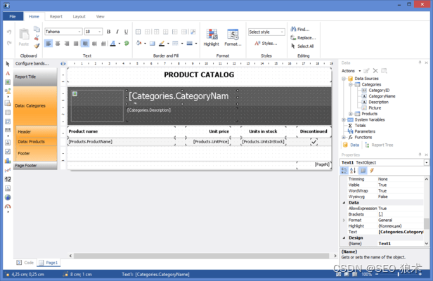
Task: Open the Tahoma font name dropdown
Action: [x=79, y=32]
